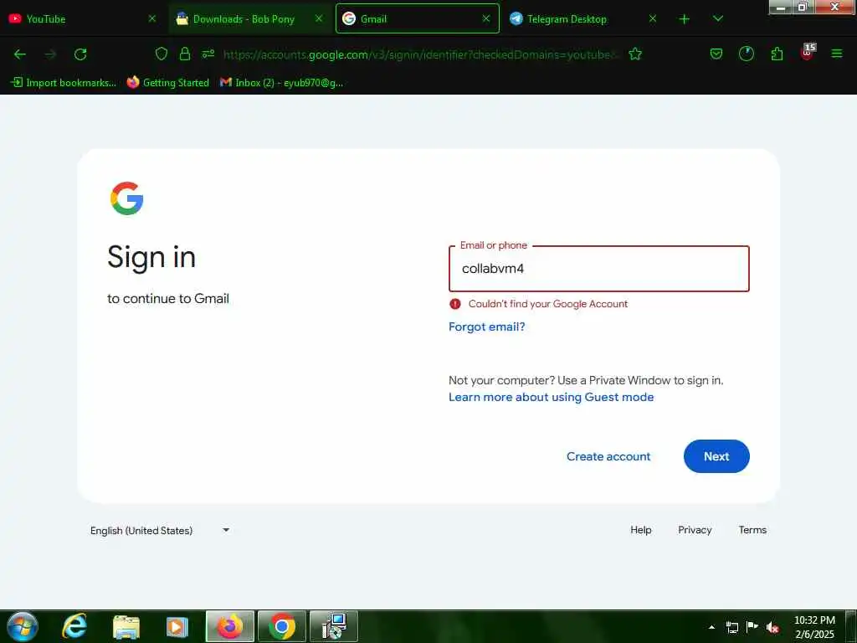Click the red extension icon with badge 15
Image resolution: width=857 pixels, height=643 pixels.
(808, 53)
